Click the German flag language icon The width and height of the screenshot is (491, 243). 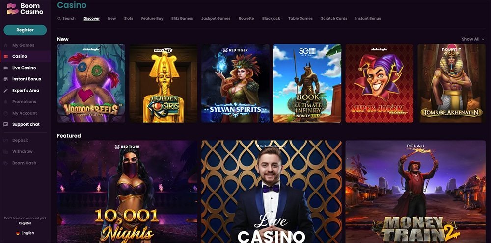point(18,233)
